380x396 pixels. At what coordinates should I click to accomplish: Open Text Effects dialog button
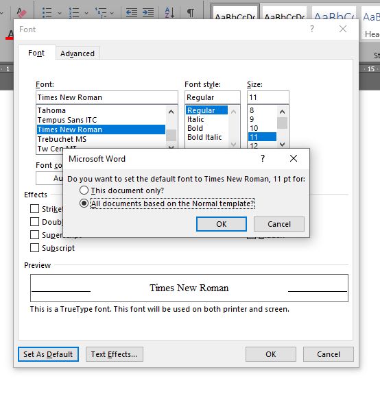115,354
